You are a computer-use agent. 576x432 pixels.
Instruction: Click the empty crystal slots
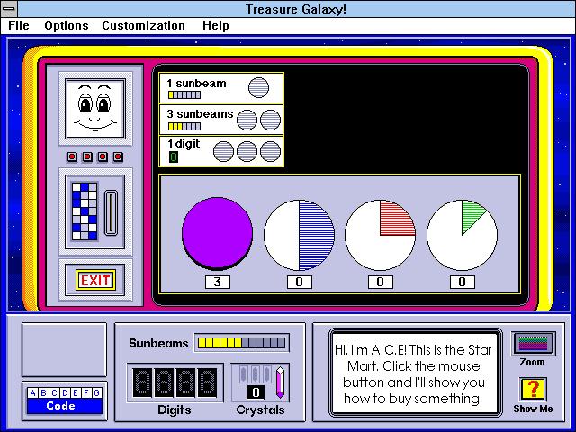(255, 374)
